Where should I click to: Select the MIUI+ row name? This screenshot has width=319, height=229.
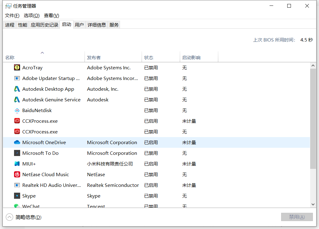[29, 164]
